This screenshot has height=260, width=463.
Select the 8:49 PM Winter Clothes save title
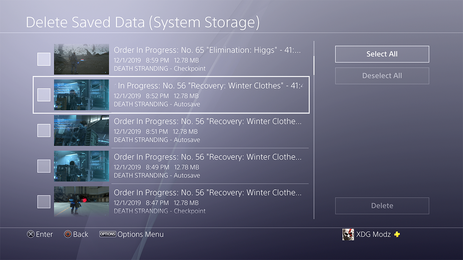pos(208,157)
